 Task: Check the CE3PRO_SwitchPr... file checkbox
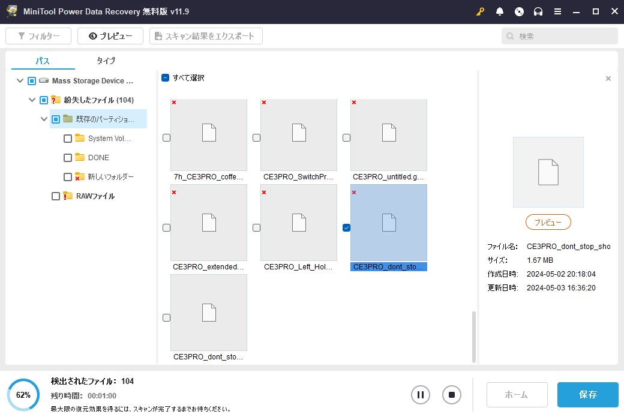(x=256, y=137)
